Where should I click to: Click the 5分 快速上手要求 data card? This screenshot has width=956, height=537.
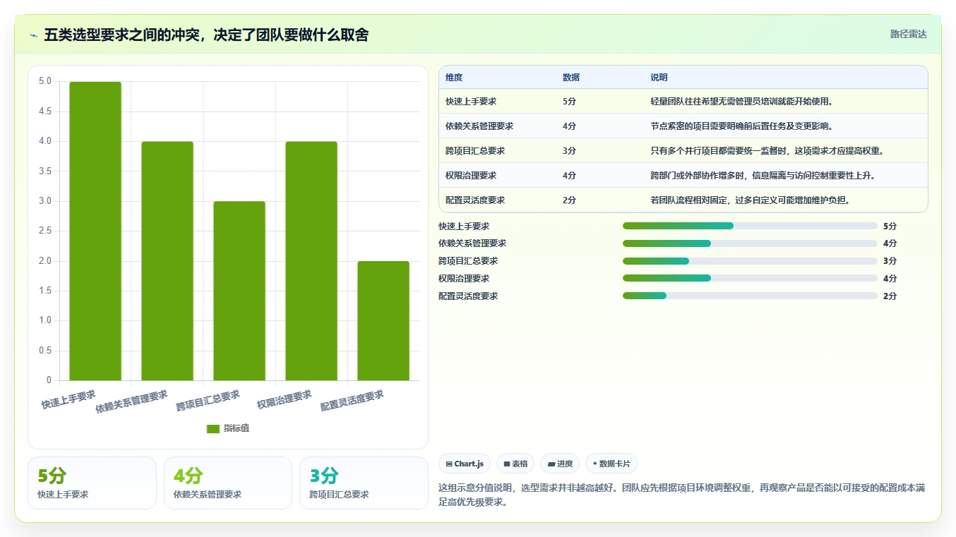(92, 483)
